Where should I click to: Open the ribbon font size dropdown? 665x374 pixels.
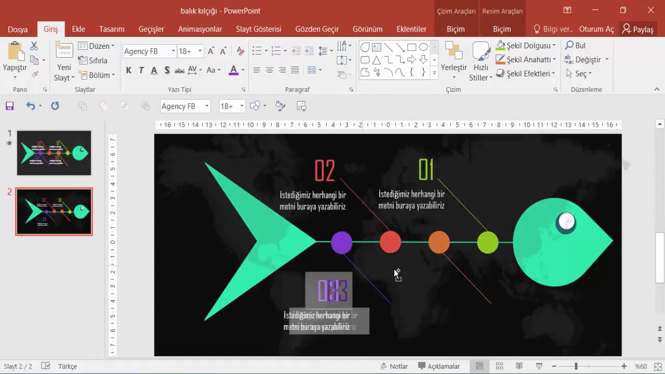(x=200, y=51)
